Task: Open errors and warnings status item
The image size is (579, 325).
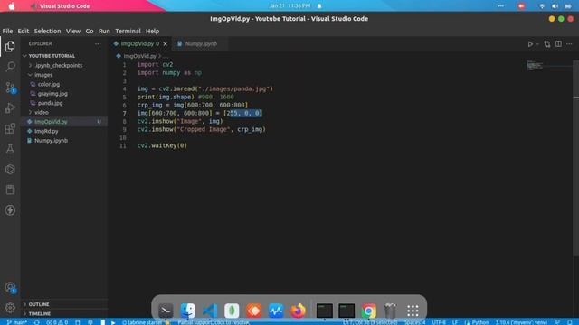Action: pos(57,322)
